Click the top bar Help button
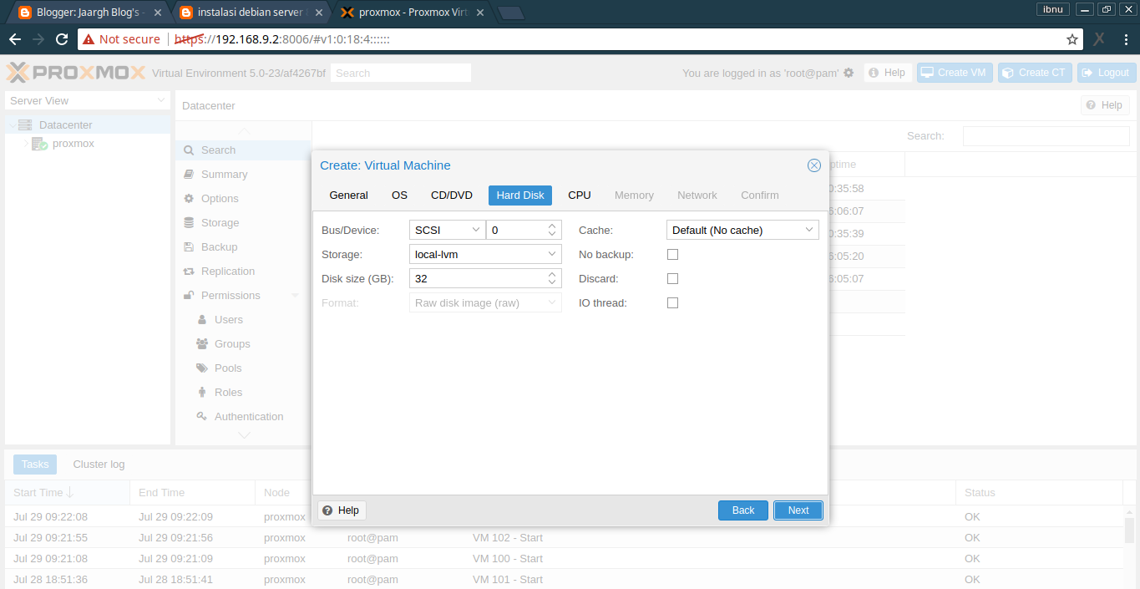The height and width of the screenshot is (589, 1140). (887, 73)
